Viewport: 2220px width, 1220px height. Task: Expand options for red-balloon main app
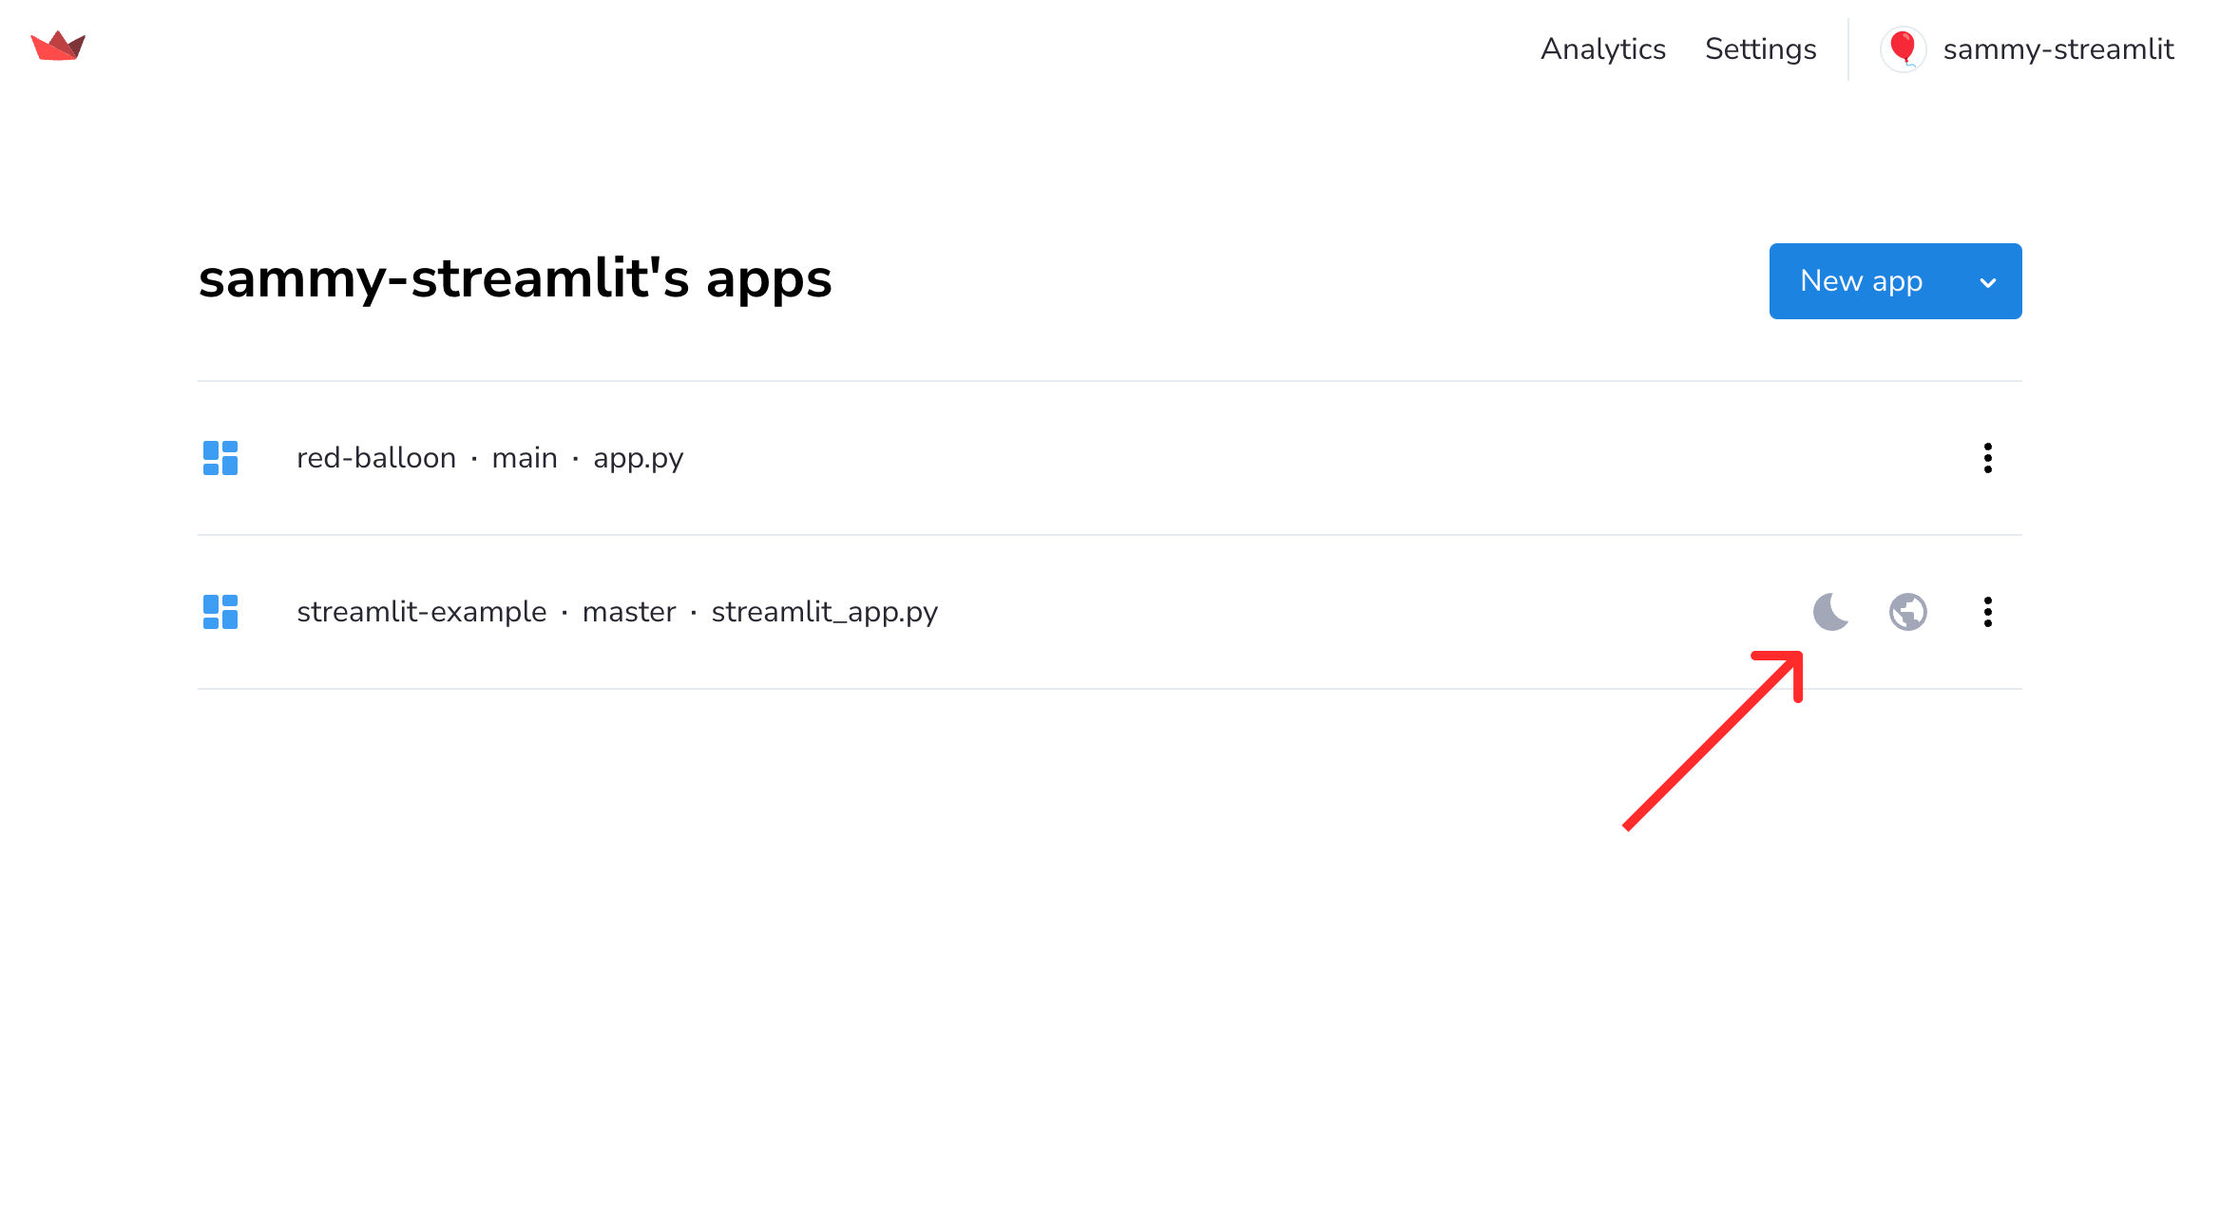point(1985,457)
